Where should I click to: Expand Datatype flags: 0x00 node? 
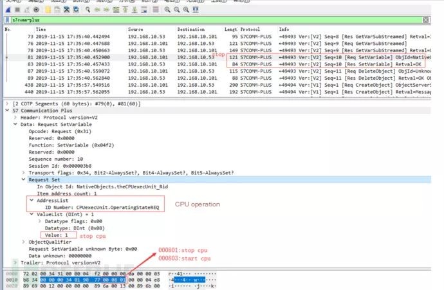pyautogui.click(x=40, y=221)
